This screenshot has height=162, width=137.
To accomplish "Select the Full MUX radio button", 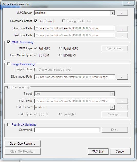I will 36,48.
